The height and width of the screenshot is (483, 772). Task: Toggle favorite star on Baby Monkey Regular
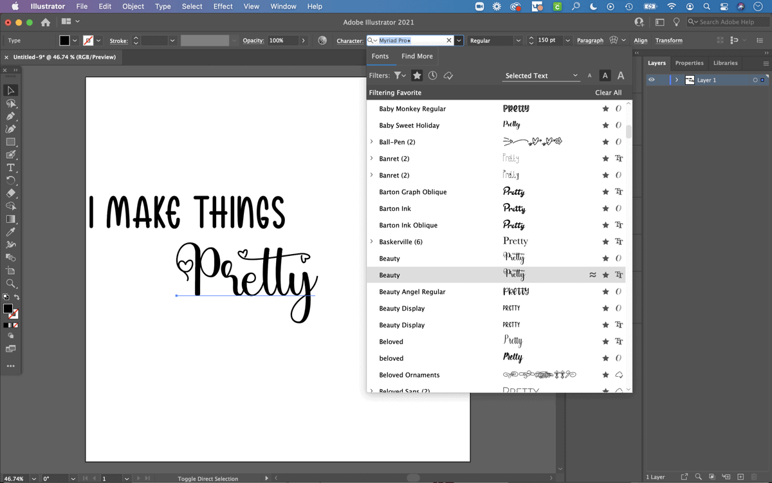605,108
